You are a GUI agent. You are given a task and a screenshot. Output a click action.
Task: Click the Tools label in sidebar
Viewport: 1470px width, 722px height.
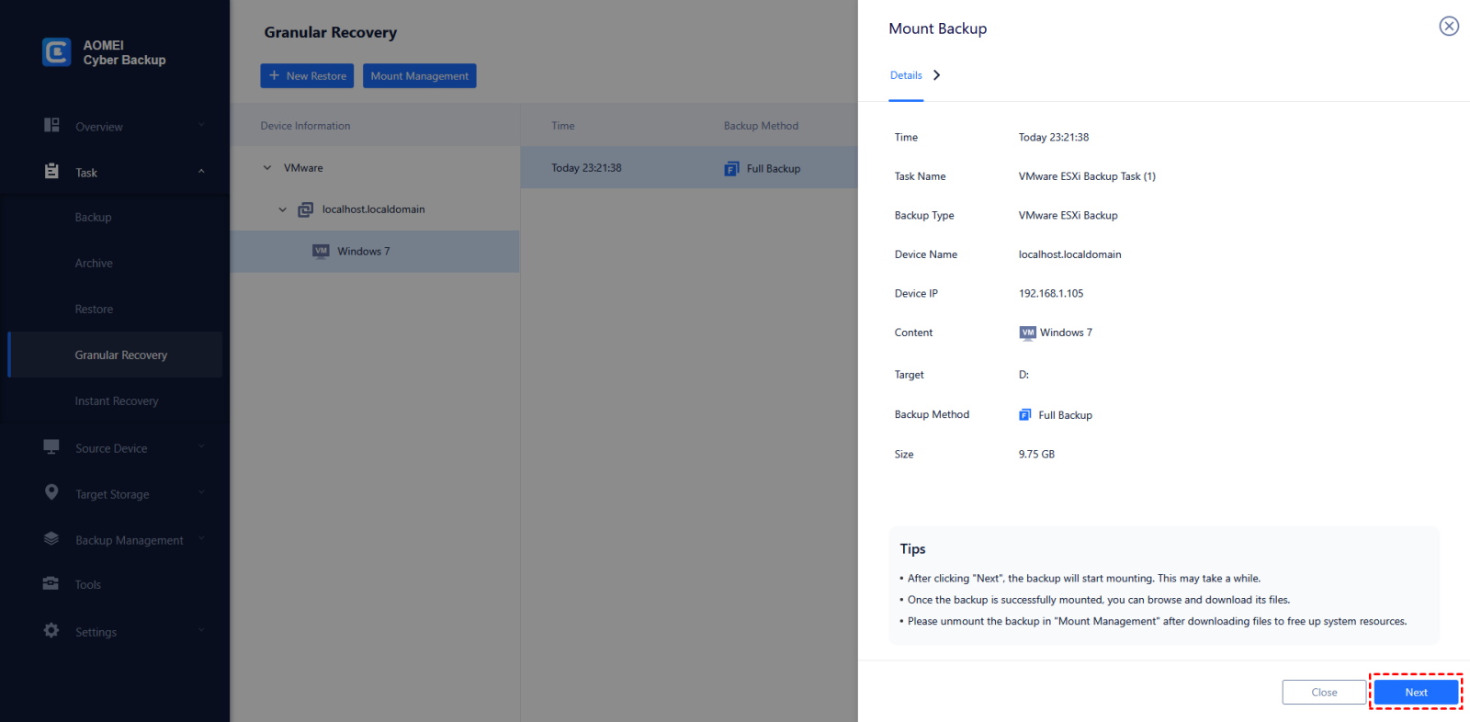tap(88, 585)
